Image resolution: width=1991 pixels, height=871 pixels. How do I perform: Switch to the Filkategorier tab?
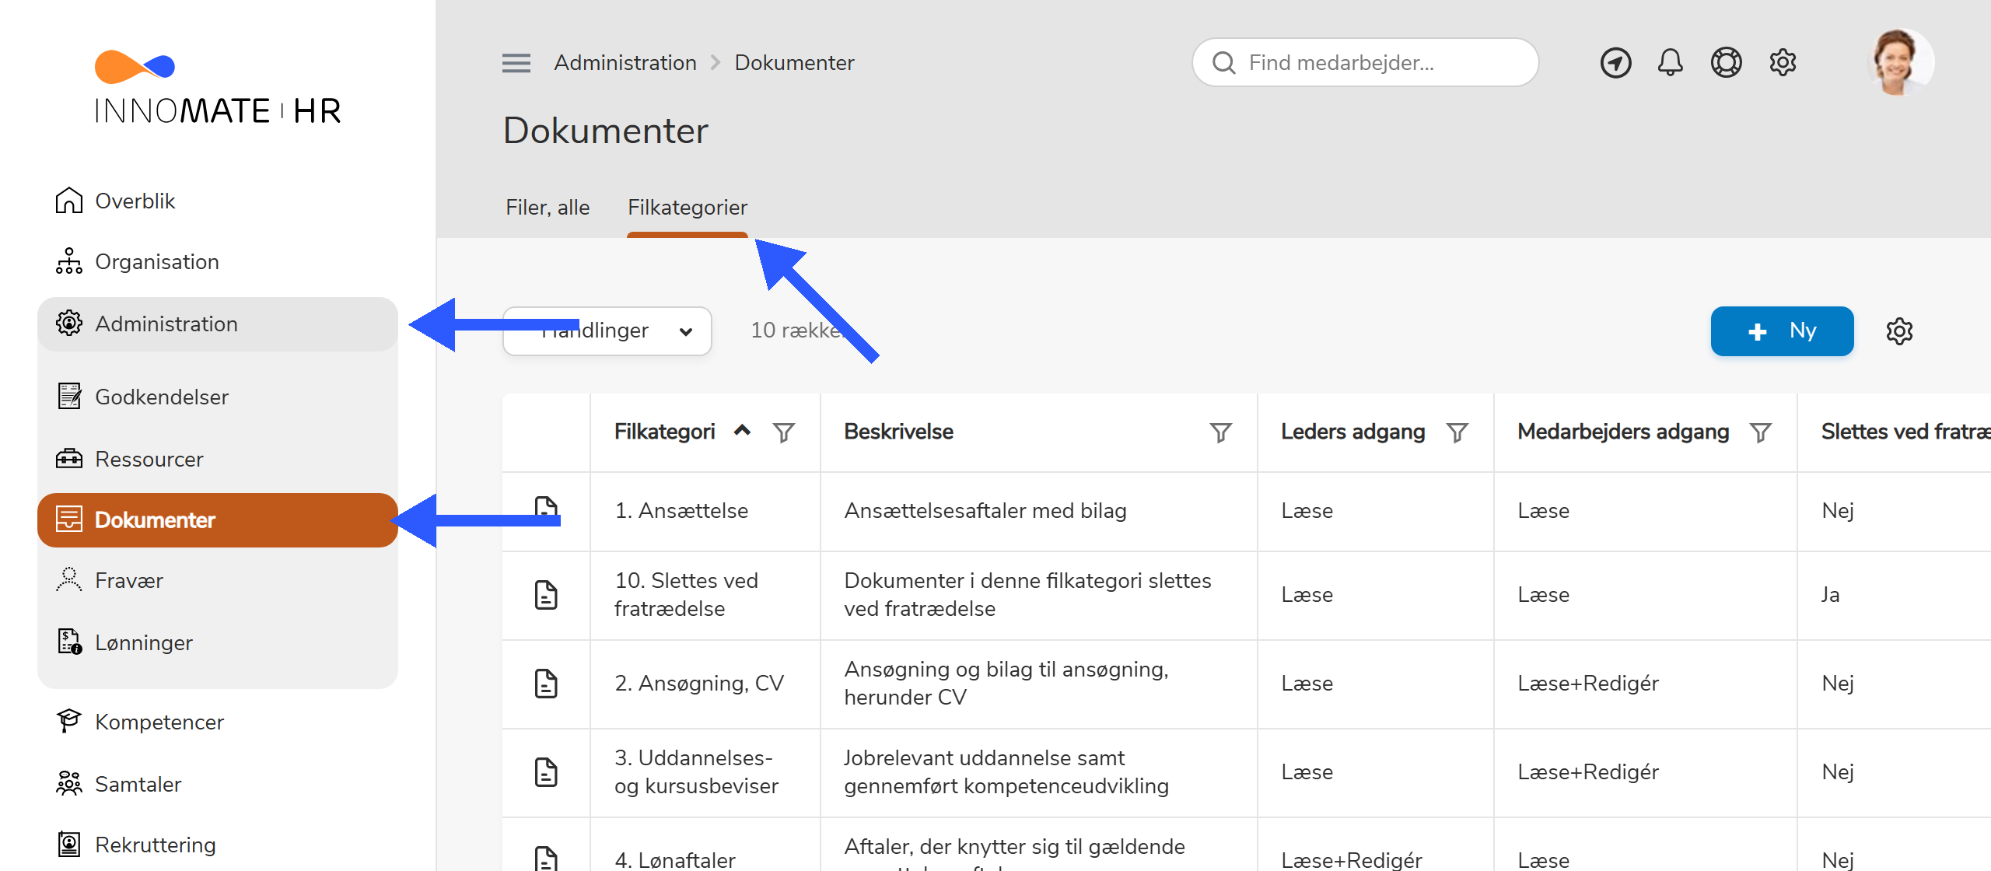pyautogui.click(x=688, y=208)
